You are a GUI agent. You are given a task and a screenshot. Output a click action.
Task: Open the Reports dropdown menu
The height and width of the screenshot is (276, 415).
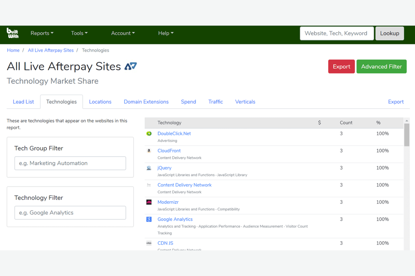point(42,33)
